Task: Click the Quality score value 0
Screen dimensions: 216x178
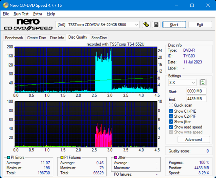Action: click(x=208, y=151)
